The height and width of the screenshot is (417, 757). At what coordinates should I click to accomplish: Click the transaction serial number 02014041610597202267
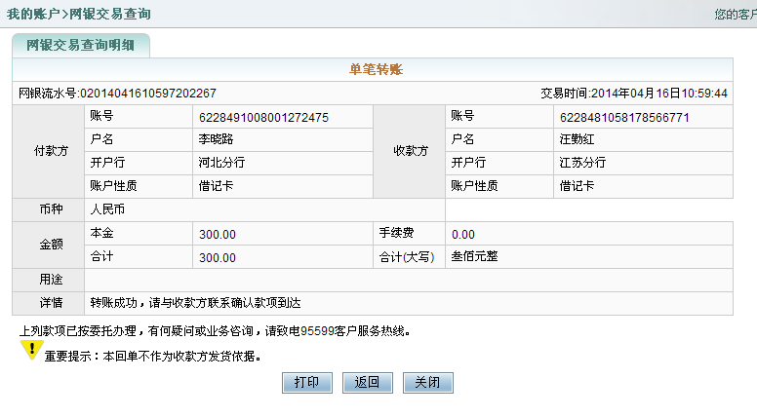[146, 93]
